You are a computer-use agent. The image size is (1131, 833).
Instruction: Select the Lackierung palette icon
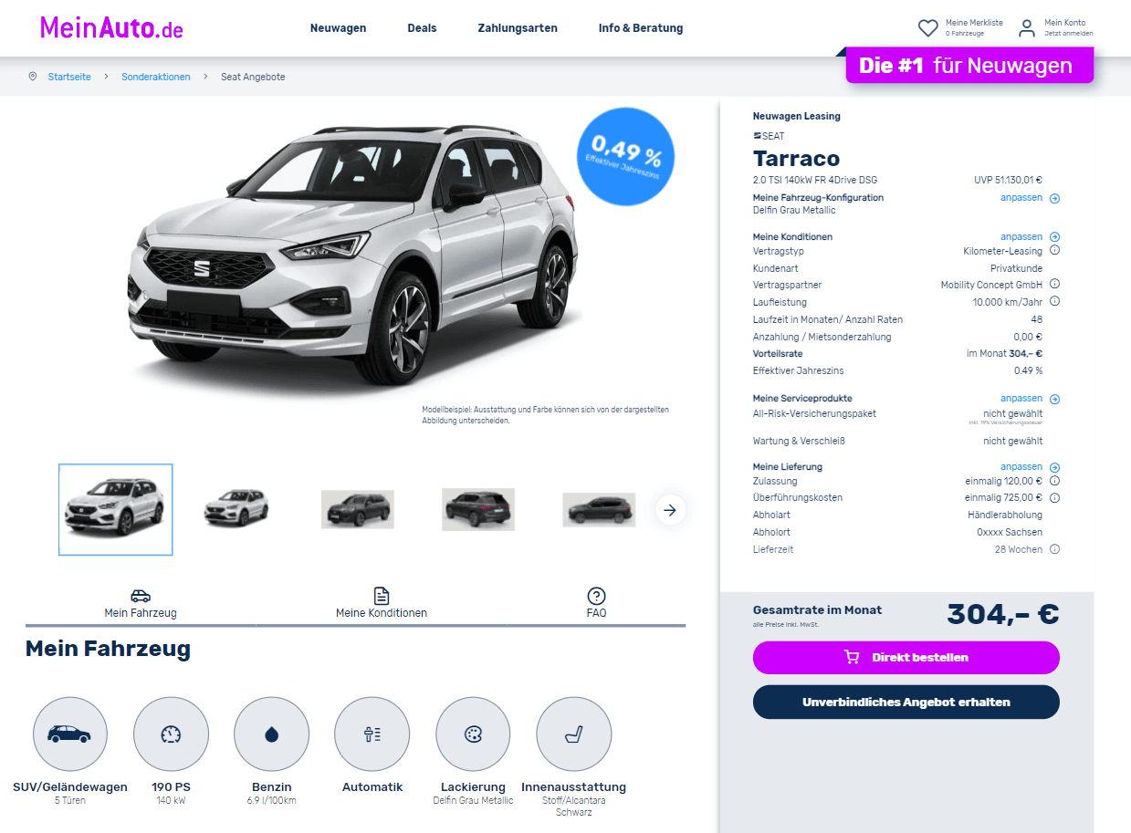[x=473, y=734]
